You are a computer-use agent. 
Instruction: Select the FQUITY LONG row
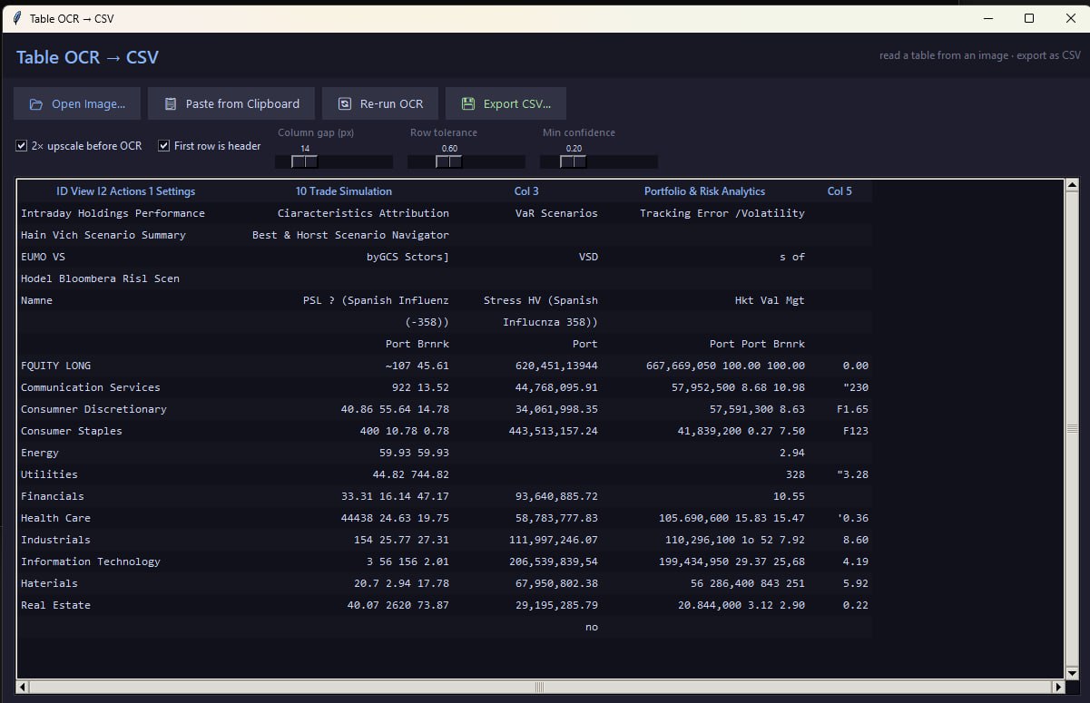pos(445,366)
